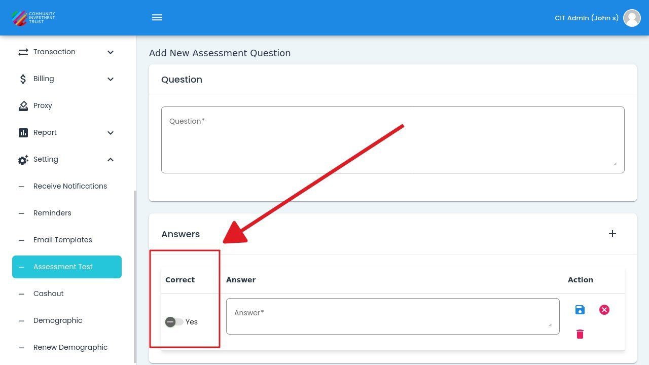The height and width of the screenshot is (365, 649).
Task: Click the Billing dollar sign icon
Action: pos(23,79)
